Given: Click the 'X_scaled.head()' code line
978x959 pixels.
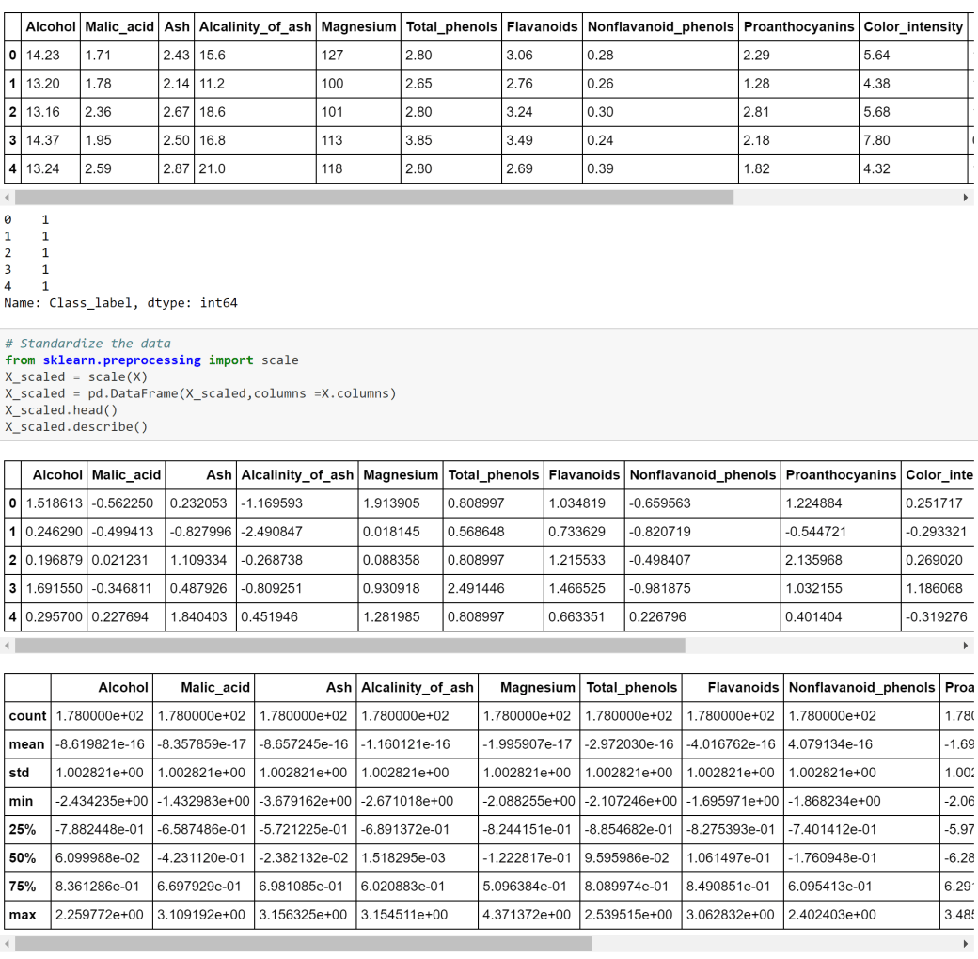Looking at the screenshot, I should click(61, 410).
